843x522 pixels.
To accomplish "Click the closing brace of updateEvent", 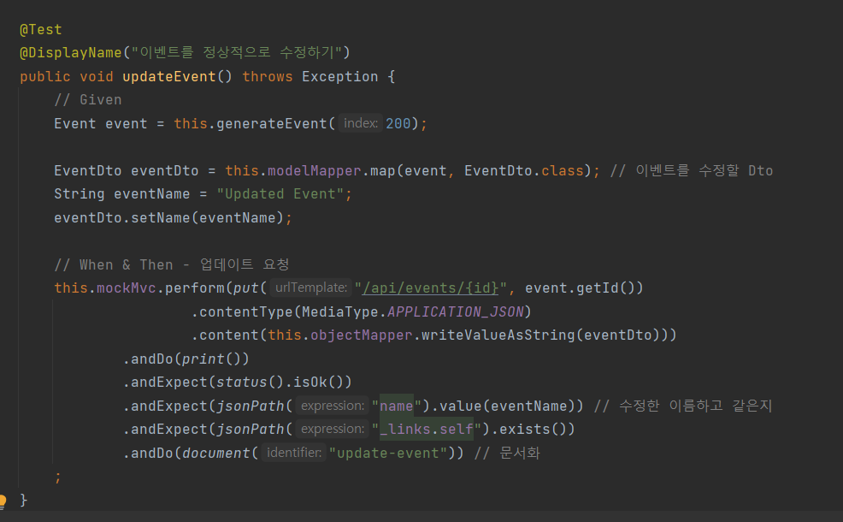I will [x=23, y=499].
